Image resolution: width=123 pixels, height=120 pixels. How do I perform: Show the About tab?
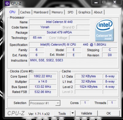98,12
